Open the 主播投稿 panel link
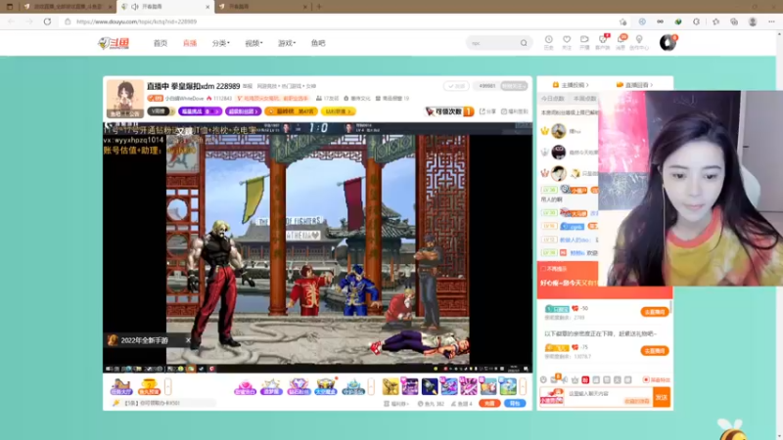 [x=571, y=85]
